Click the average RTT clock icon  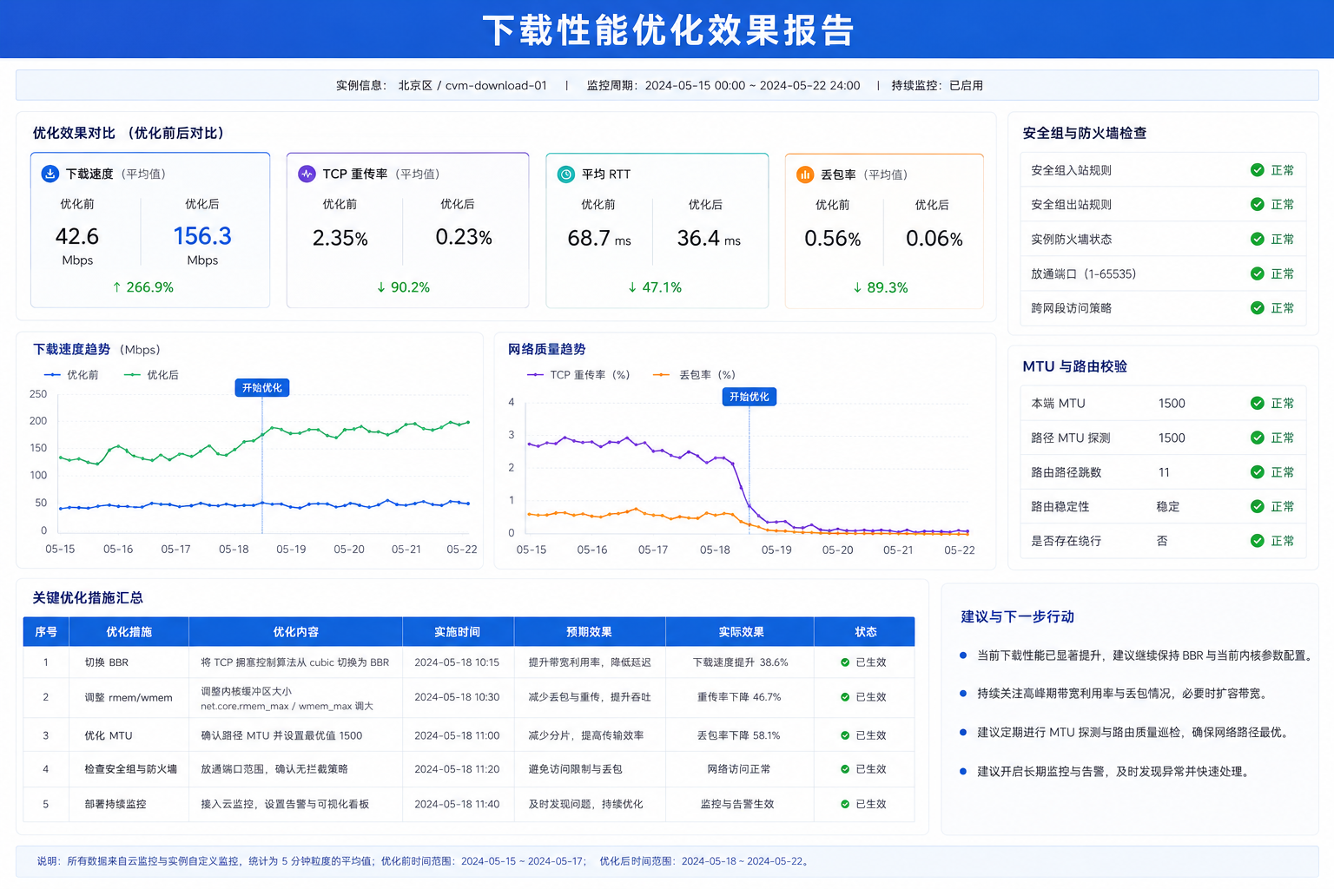coord(565,175)
